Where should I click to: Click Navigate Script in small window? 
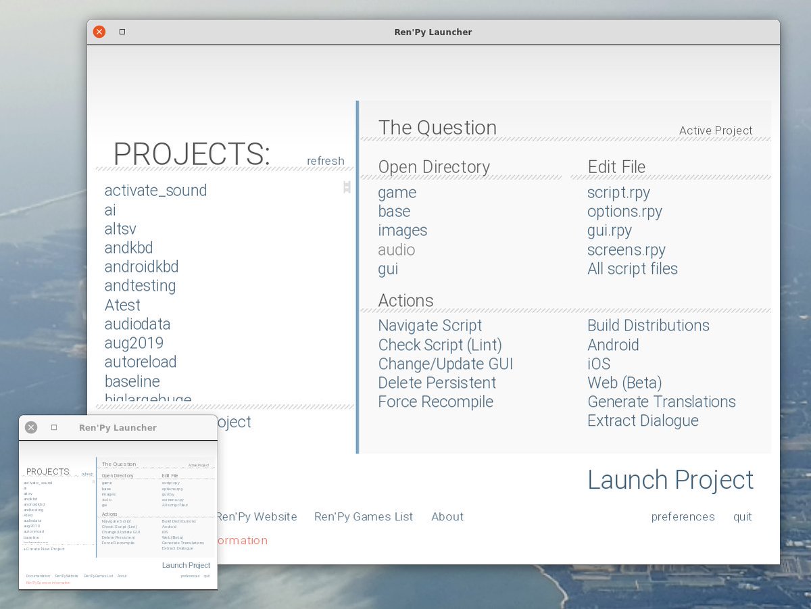116,521
